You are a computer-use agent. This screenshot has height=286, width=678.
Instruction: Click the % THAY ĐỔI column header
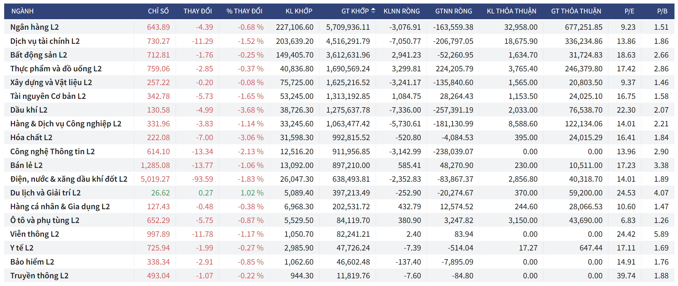tap(244, 11)
